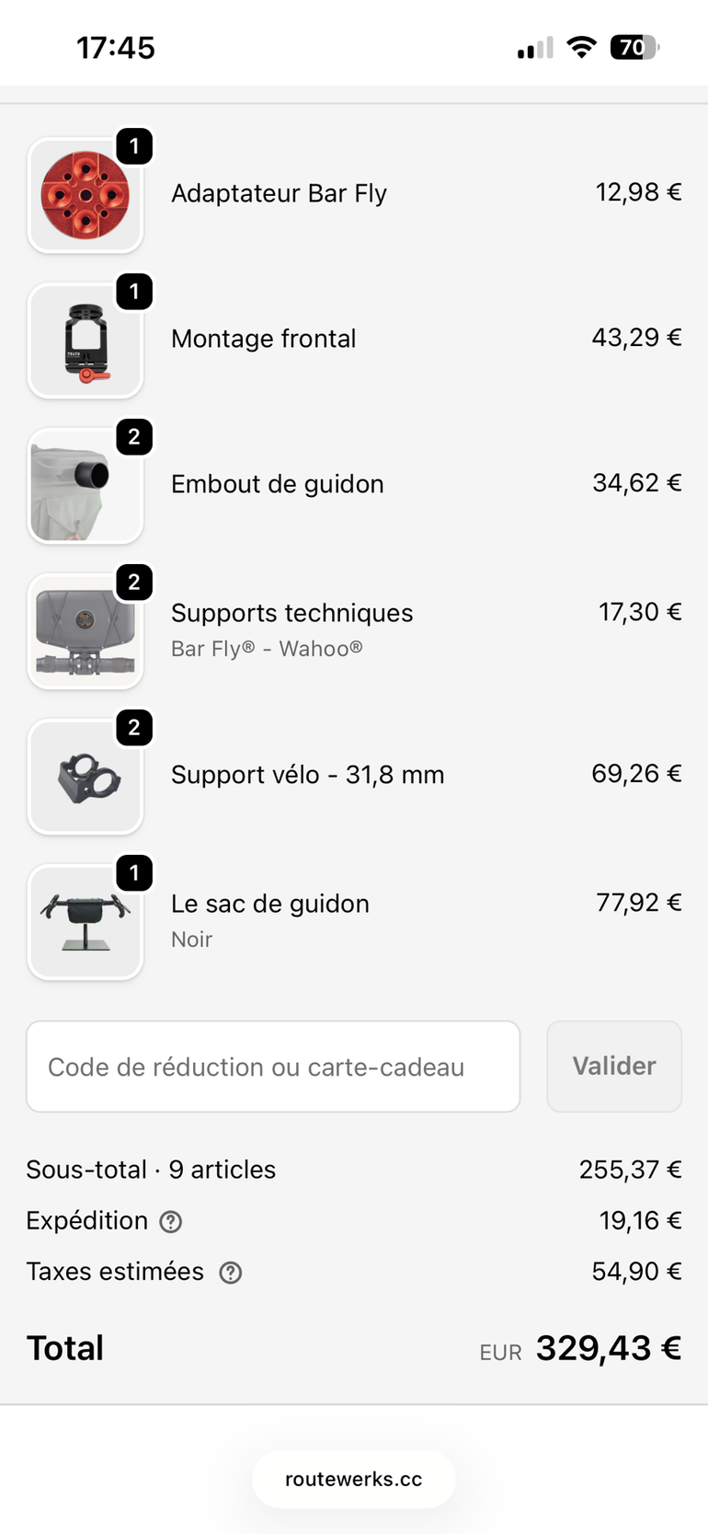Tap quantity badge on Adaptateur Bar Fly
The image size is (708, 1534).
click(134, 145)
